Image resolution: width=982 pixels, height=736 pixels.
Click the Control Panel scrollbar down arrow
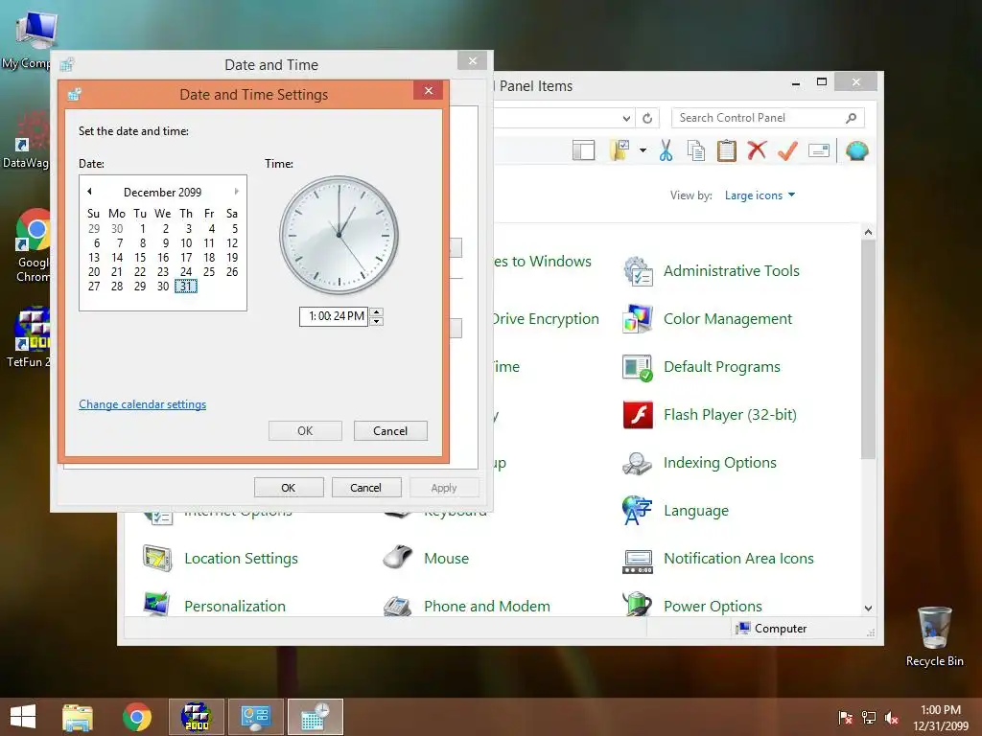(x=868, y=608)
